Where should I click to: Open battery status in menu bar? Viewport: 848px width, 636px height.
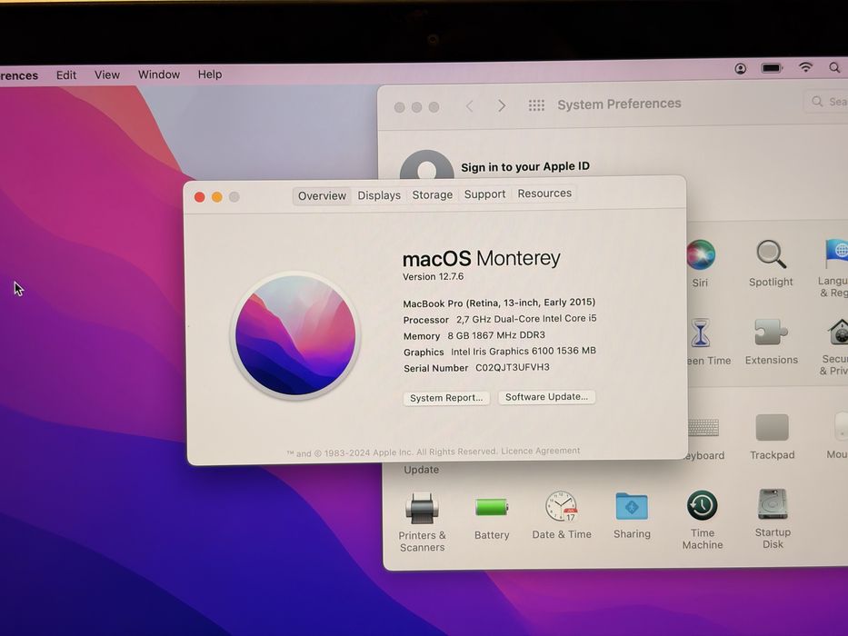point(772,67)
